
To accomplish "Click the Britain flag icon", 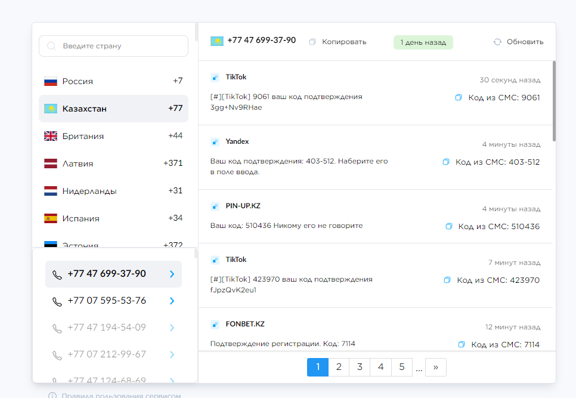I will 51,136.
